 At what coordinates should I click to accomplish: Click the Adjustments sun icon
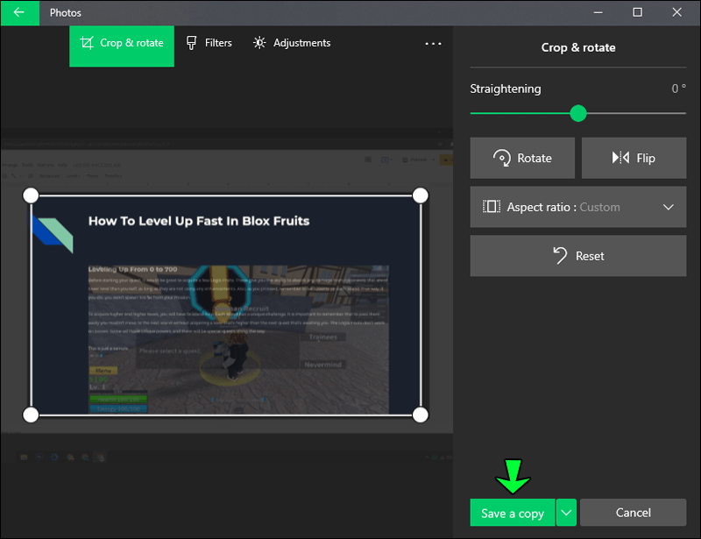[x=259, y=43]
